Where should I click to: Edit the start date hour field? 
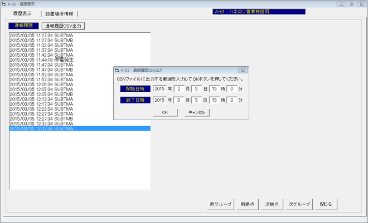[214, 88]
